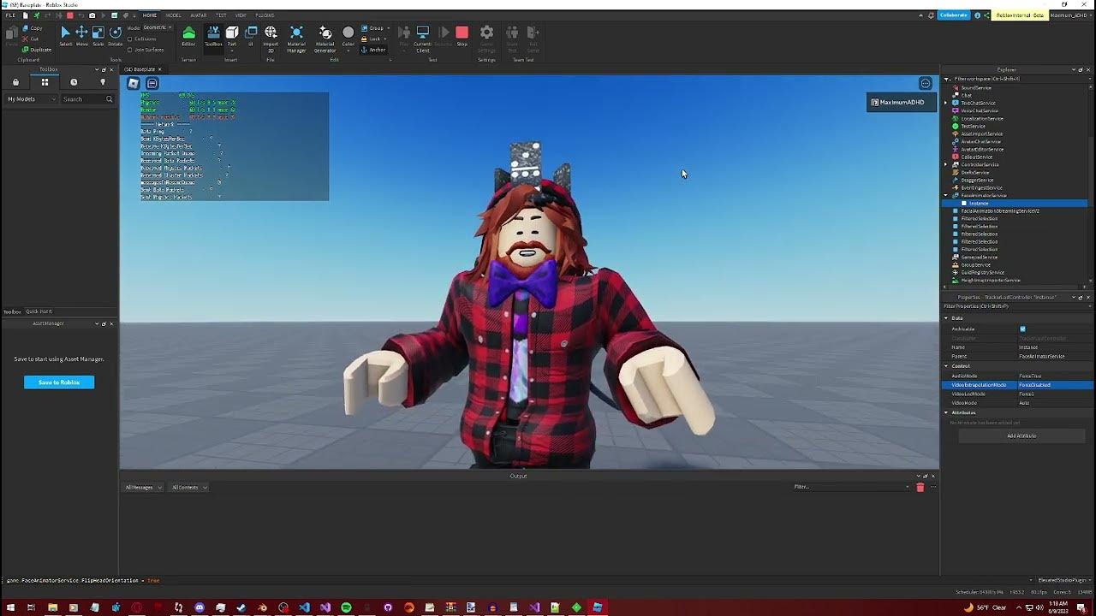
Task: Open the FILE menu
Action: (10, 15)
